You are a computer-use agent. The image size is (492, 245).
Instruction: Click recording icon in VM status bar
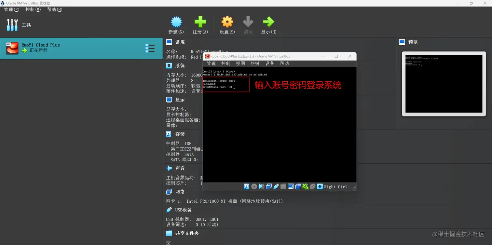tap(298, 186)
